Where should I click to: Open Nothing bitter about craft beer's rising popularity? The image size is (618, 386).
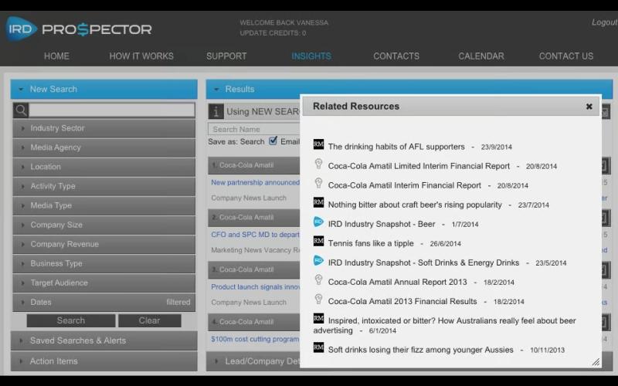click(415, 205)
